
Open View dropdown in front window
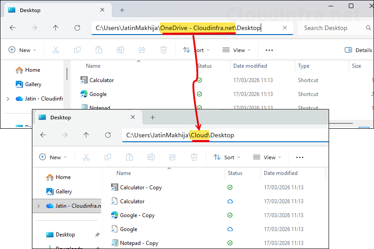pos(267,157)
